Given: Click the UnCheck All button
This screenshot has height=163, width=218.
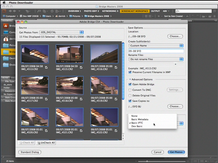Looking at the screenshot, I should point(46,143).
